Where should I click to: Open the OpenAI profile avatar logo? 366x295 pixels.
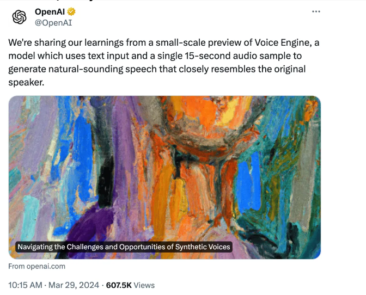click(19, 17)
